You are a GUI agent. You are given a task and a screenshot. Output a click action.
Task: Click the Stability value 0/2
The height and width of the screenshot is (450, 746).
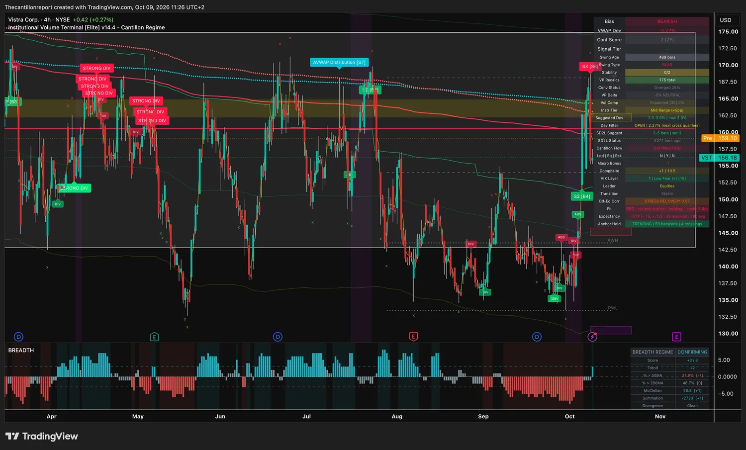tap(667, 73)
